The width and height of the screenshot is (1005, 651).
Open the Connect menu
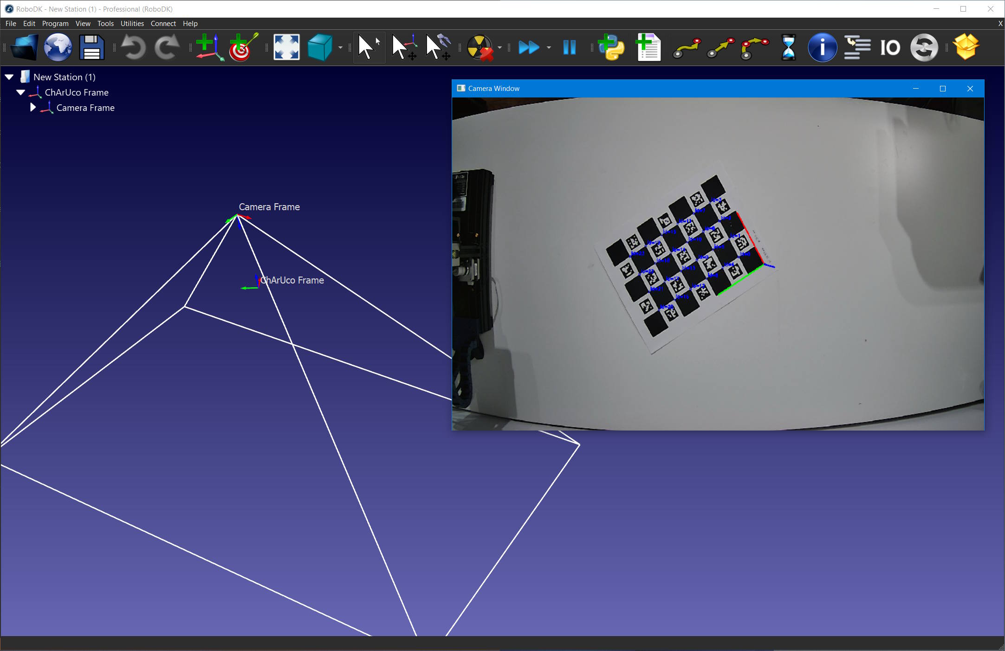click(x=163, y=23)
